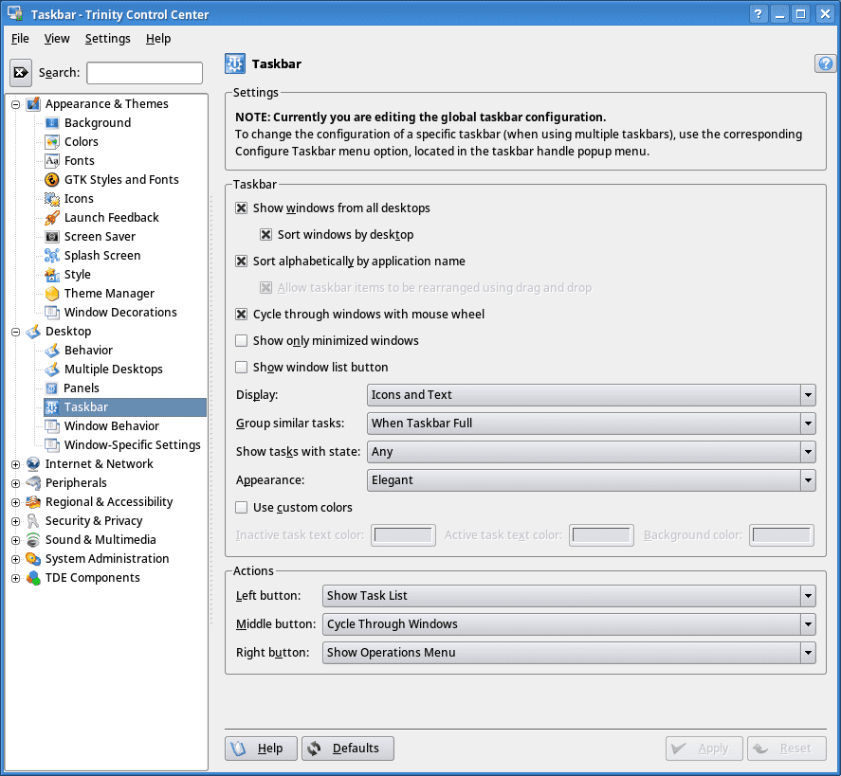This screenshot has height=776, width=841.
Task: Select the Taskbar entry in the tree
Action: 125,407
